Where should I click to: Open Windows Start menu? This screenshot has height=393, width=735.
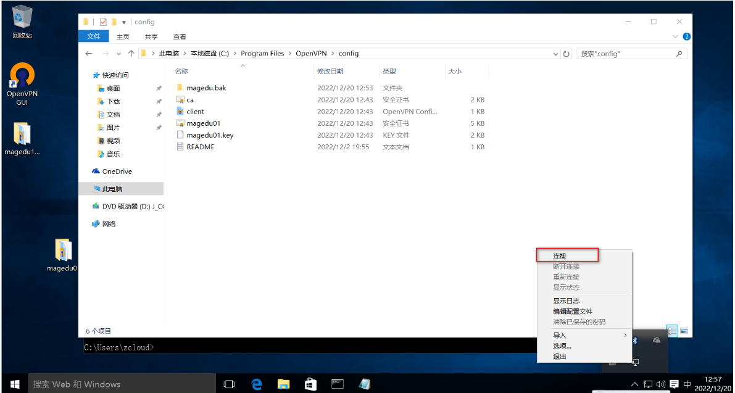[14, 384]
